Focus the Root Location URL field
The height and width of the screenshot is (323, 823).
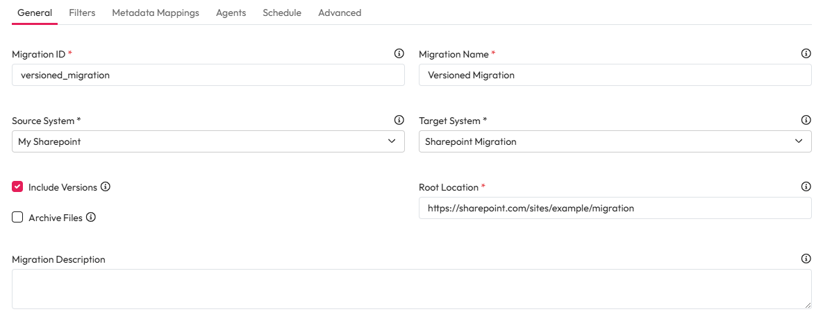pyautogui.click(x=615, y=208)
